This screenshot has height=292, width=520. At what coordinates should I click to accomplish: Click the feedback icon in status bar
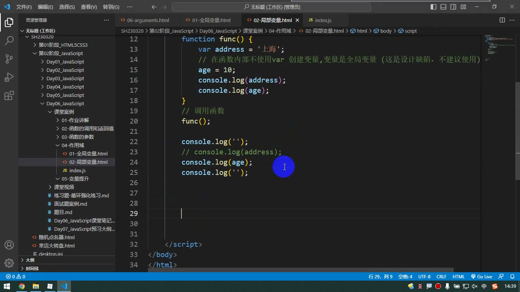[501, 277]
